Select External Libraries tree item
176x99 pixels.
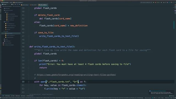(7, 43)
